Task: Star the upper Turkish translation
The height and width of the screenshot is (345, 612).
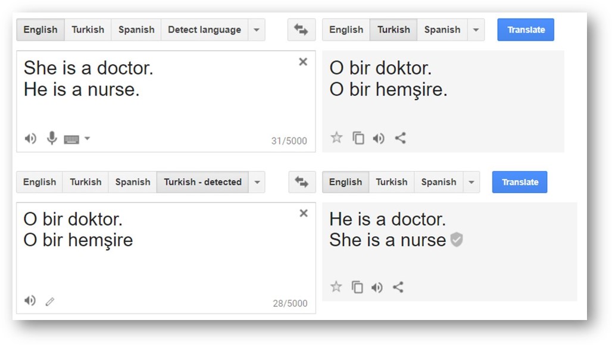Action: pyautogui.click(x=336, y=138)
